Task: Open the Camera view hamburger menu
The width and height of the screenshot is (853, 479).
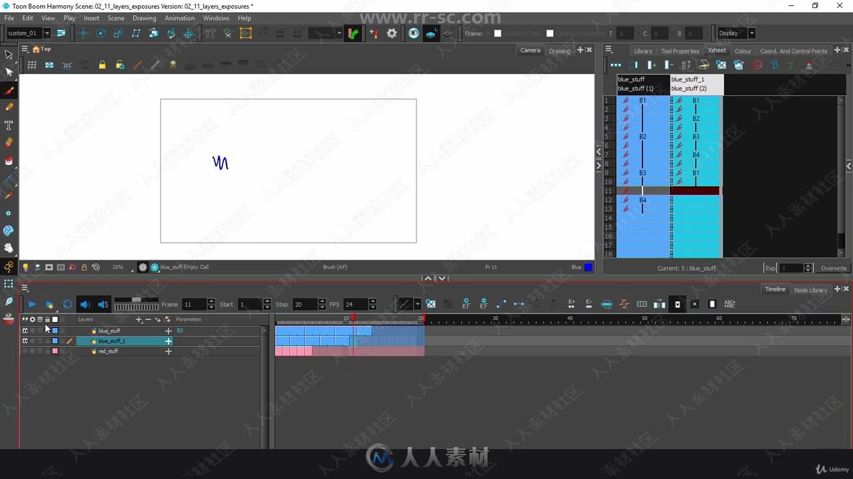Action: (25, 49)
